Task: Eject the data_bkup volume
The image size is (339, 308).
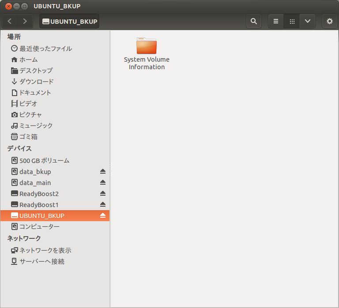Action: tap(103, 171)
